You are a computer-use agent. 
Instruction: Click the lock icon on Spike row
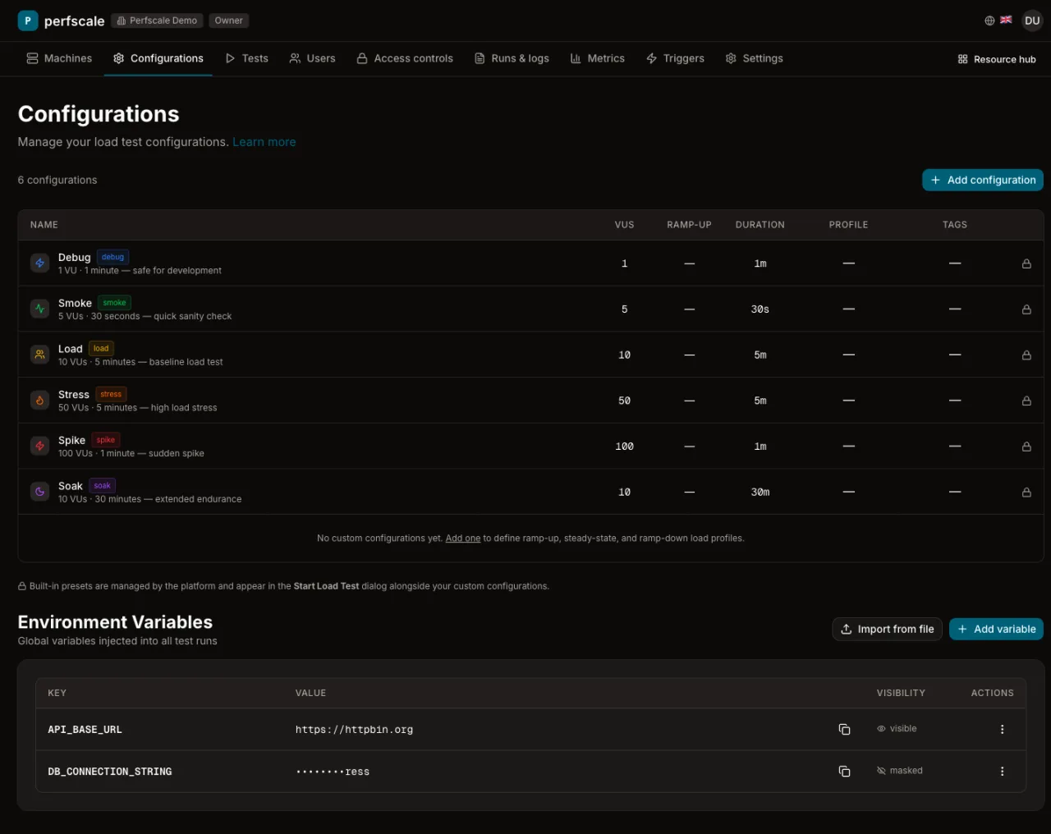tap(1026, 447)
